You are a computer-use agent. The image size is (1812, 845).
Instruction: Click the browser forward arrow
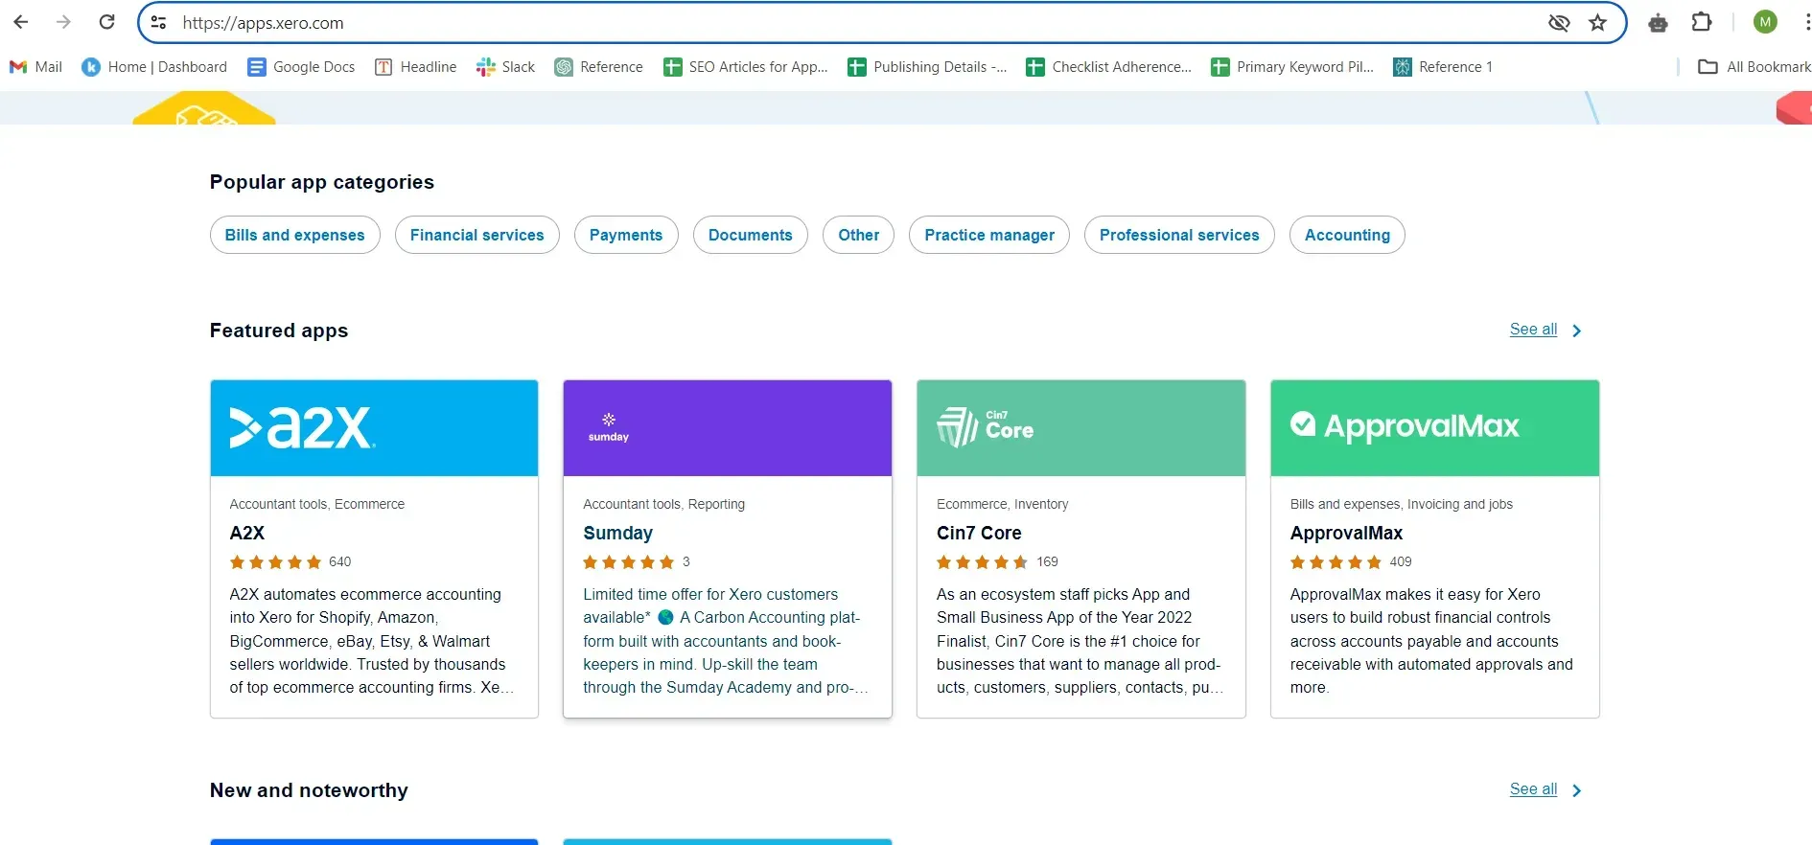tap(63, 22)
